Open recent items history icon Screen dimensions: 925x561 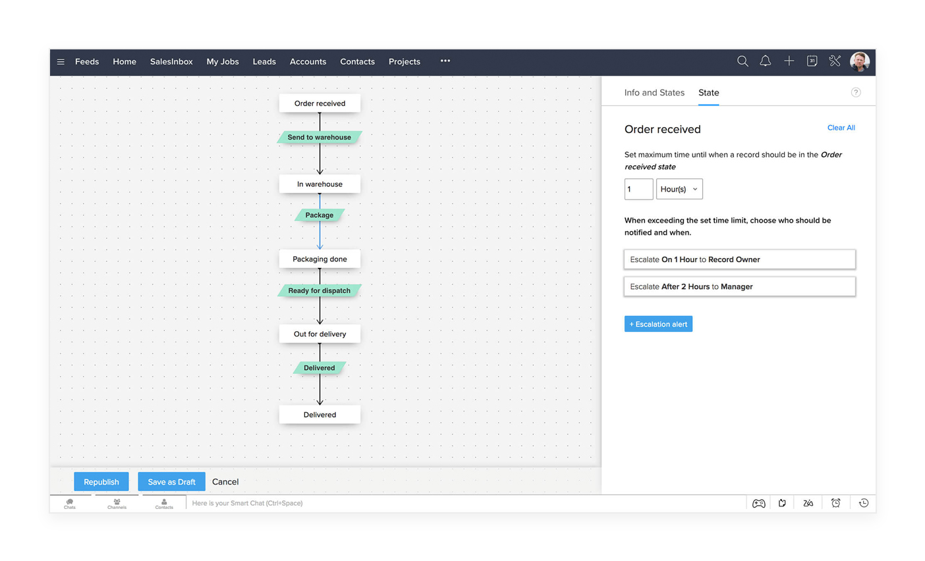click(863, 503)
